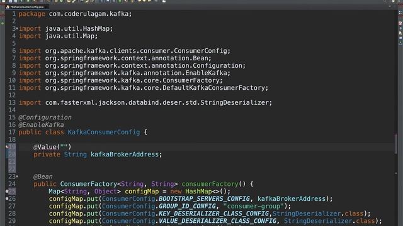403x226 pixels.
Task: Click the new HashMap<>() expression
Action: pos(198,191)
